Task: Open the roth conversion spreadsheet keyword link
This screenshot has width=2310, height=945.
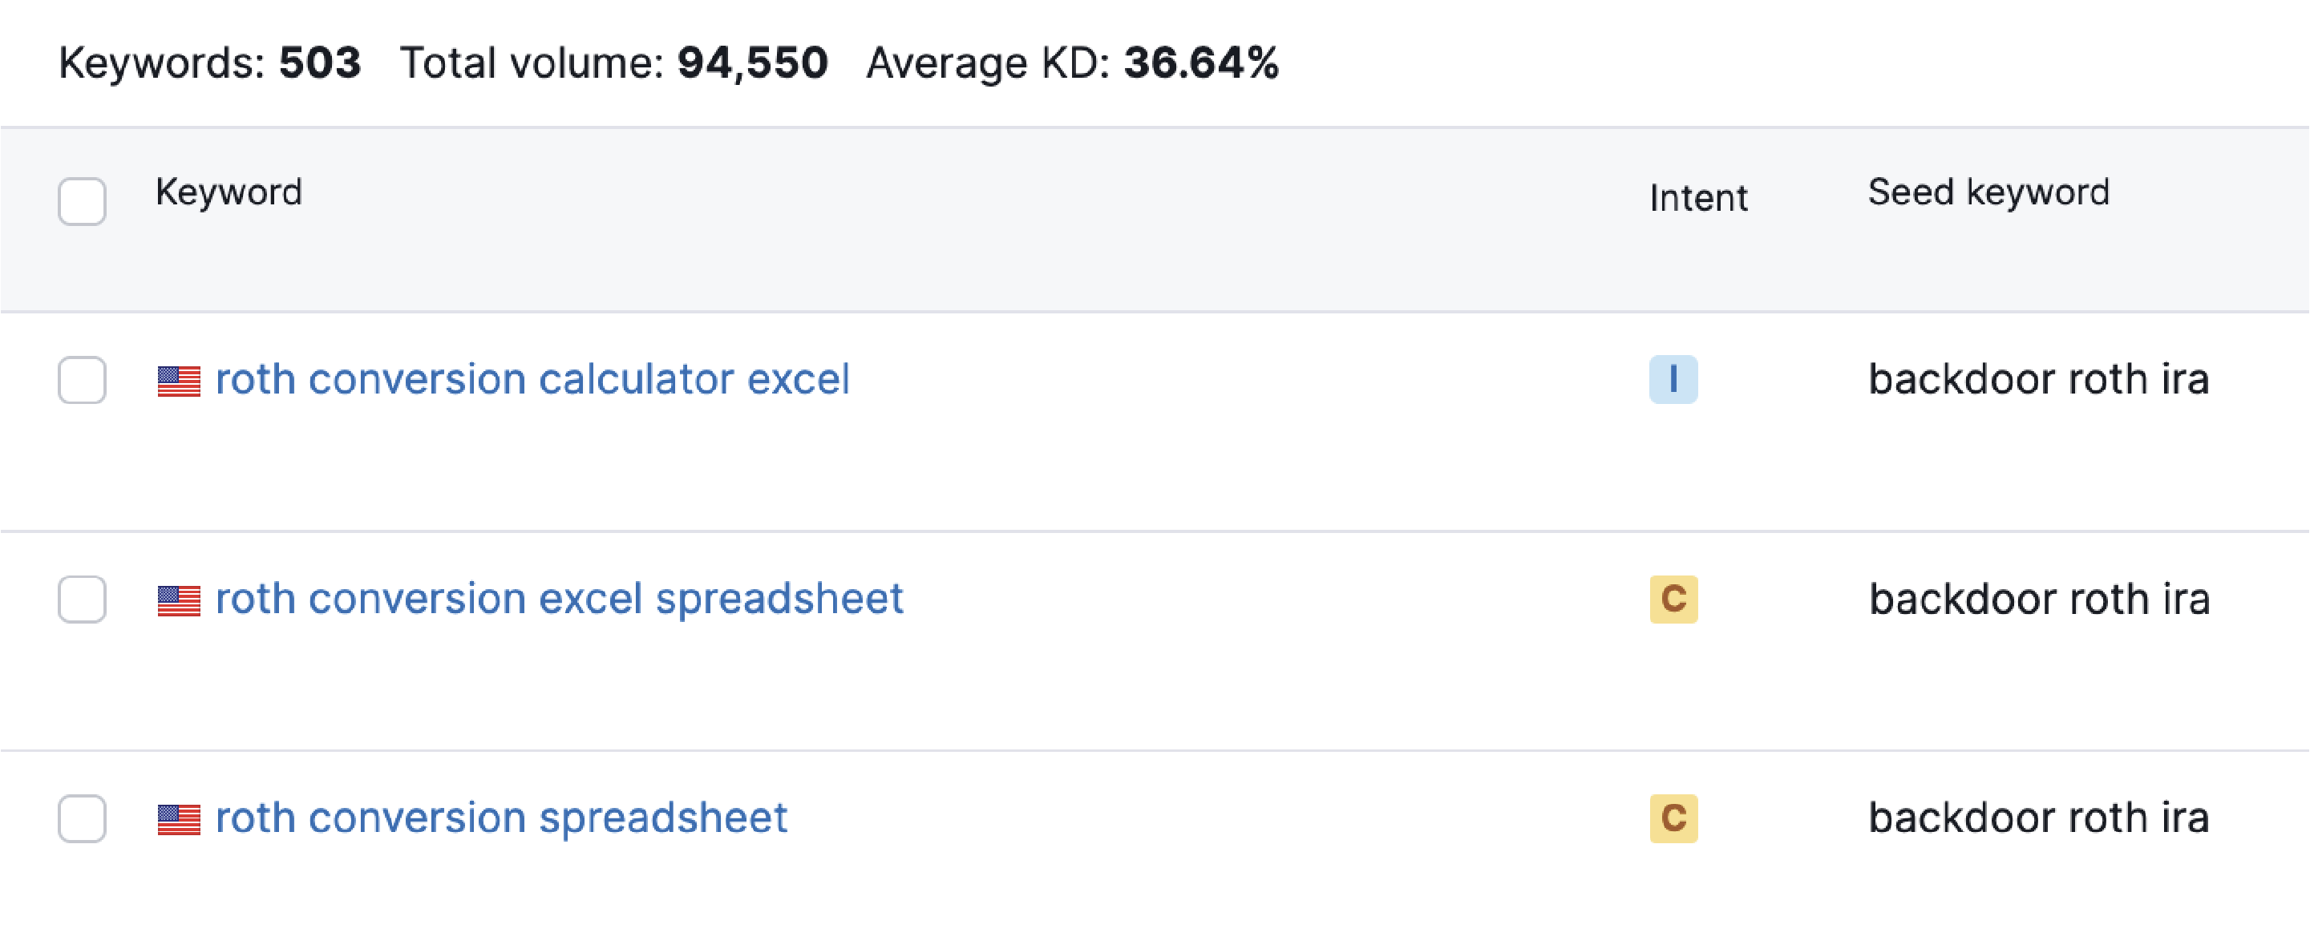Action: click(x=501, y=818)
